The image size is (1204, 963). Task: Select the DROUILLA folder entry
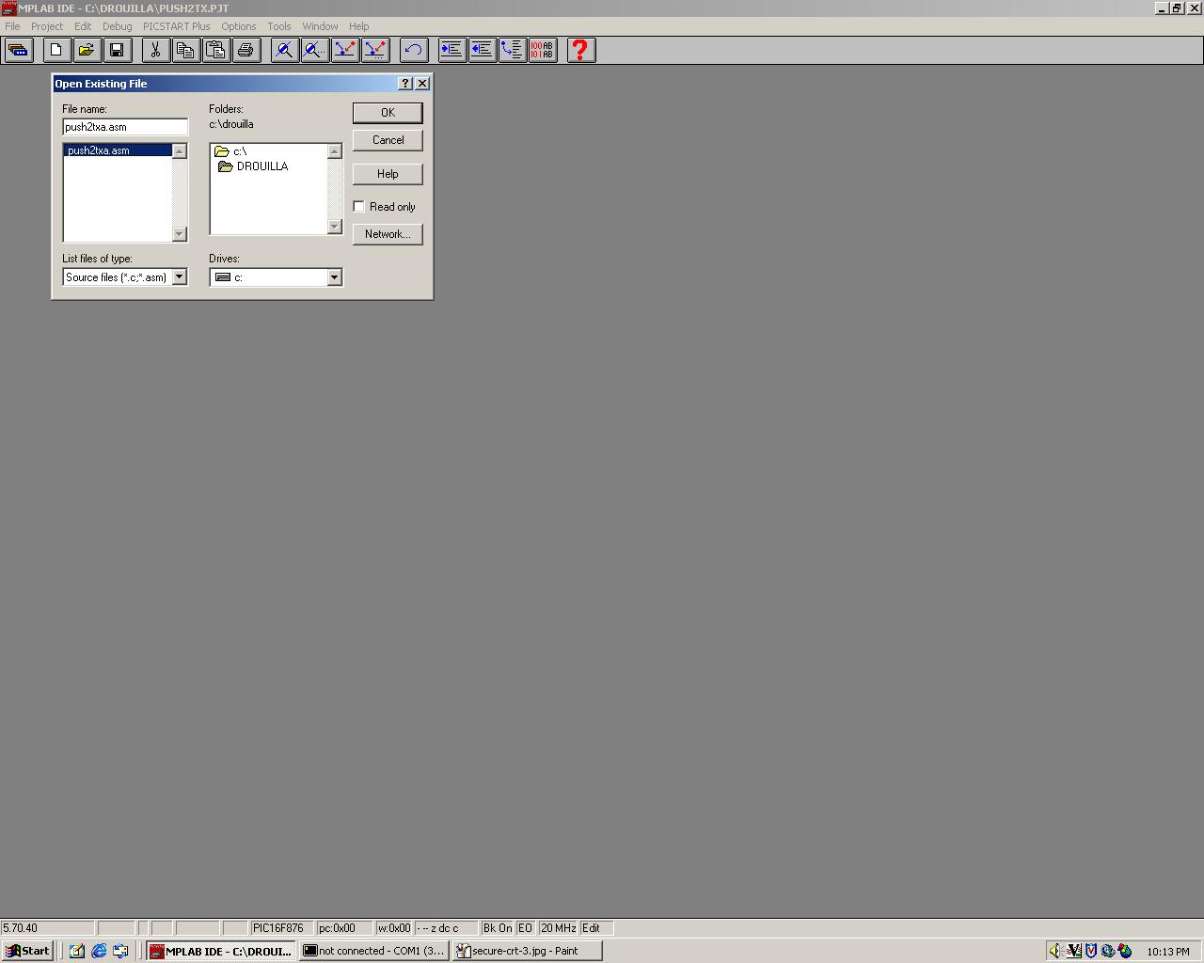point(253,166)
